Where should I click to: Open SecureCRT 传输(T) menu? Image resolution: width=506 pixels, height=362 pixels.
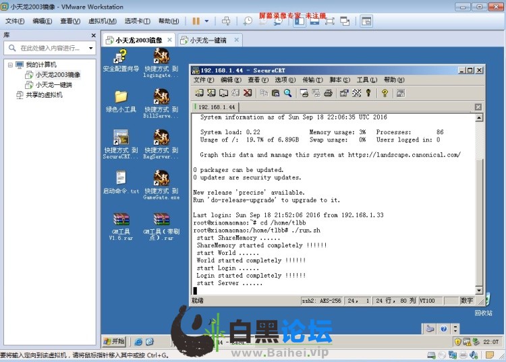click(x=312, y=80)
